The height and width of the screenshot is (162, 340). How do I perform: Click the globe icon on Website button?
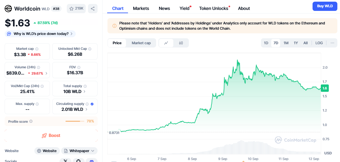tap(39, 151)
